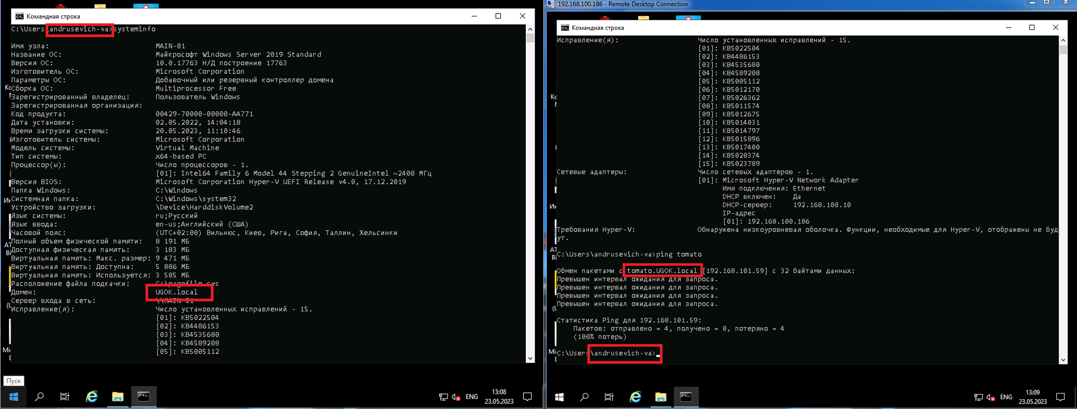Click host name value MAIN-01
The width and height of the screenshot is (1077, 409).
[170, 46]
